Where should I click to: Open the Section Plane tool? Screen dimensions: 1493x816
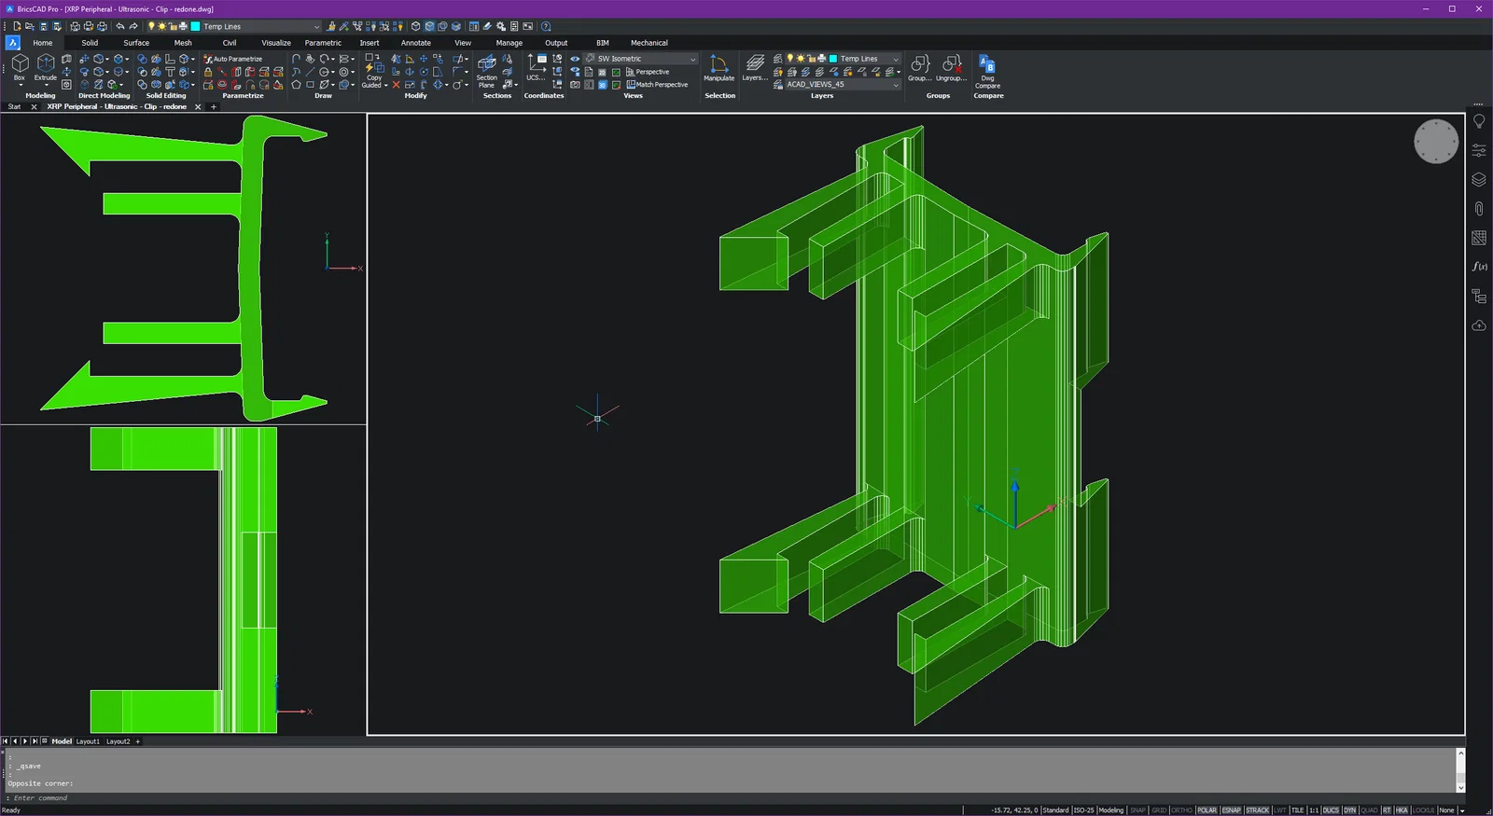coord(487,70)
